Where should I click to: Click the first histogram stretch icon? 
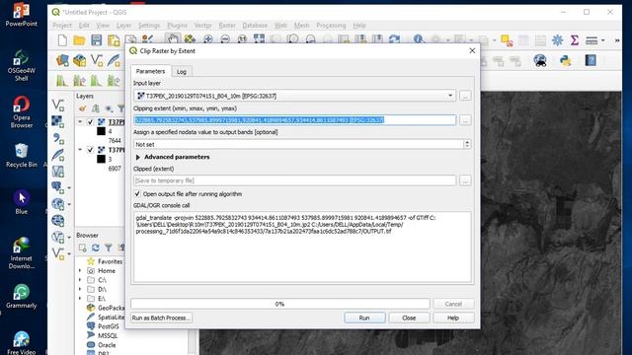click(x=61, y=81)
